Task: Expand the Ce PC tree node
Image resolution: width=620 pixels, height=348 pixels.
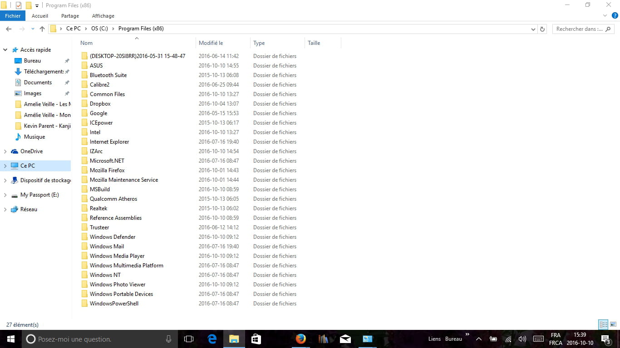Action: (x=5, y=166)
